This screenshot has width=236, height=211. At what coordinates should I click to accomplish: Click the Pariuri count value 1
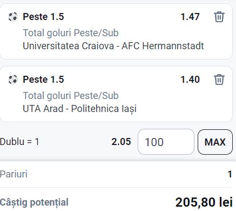230,174
